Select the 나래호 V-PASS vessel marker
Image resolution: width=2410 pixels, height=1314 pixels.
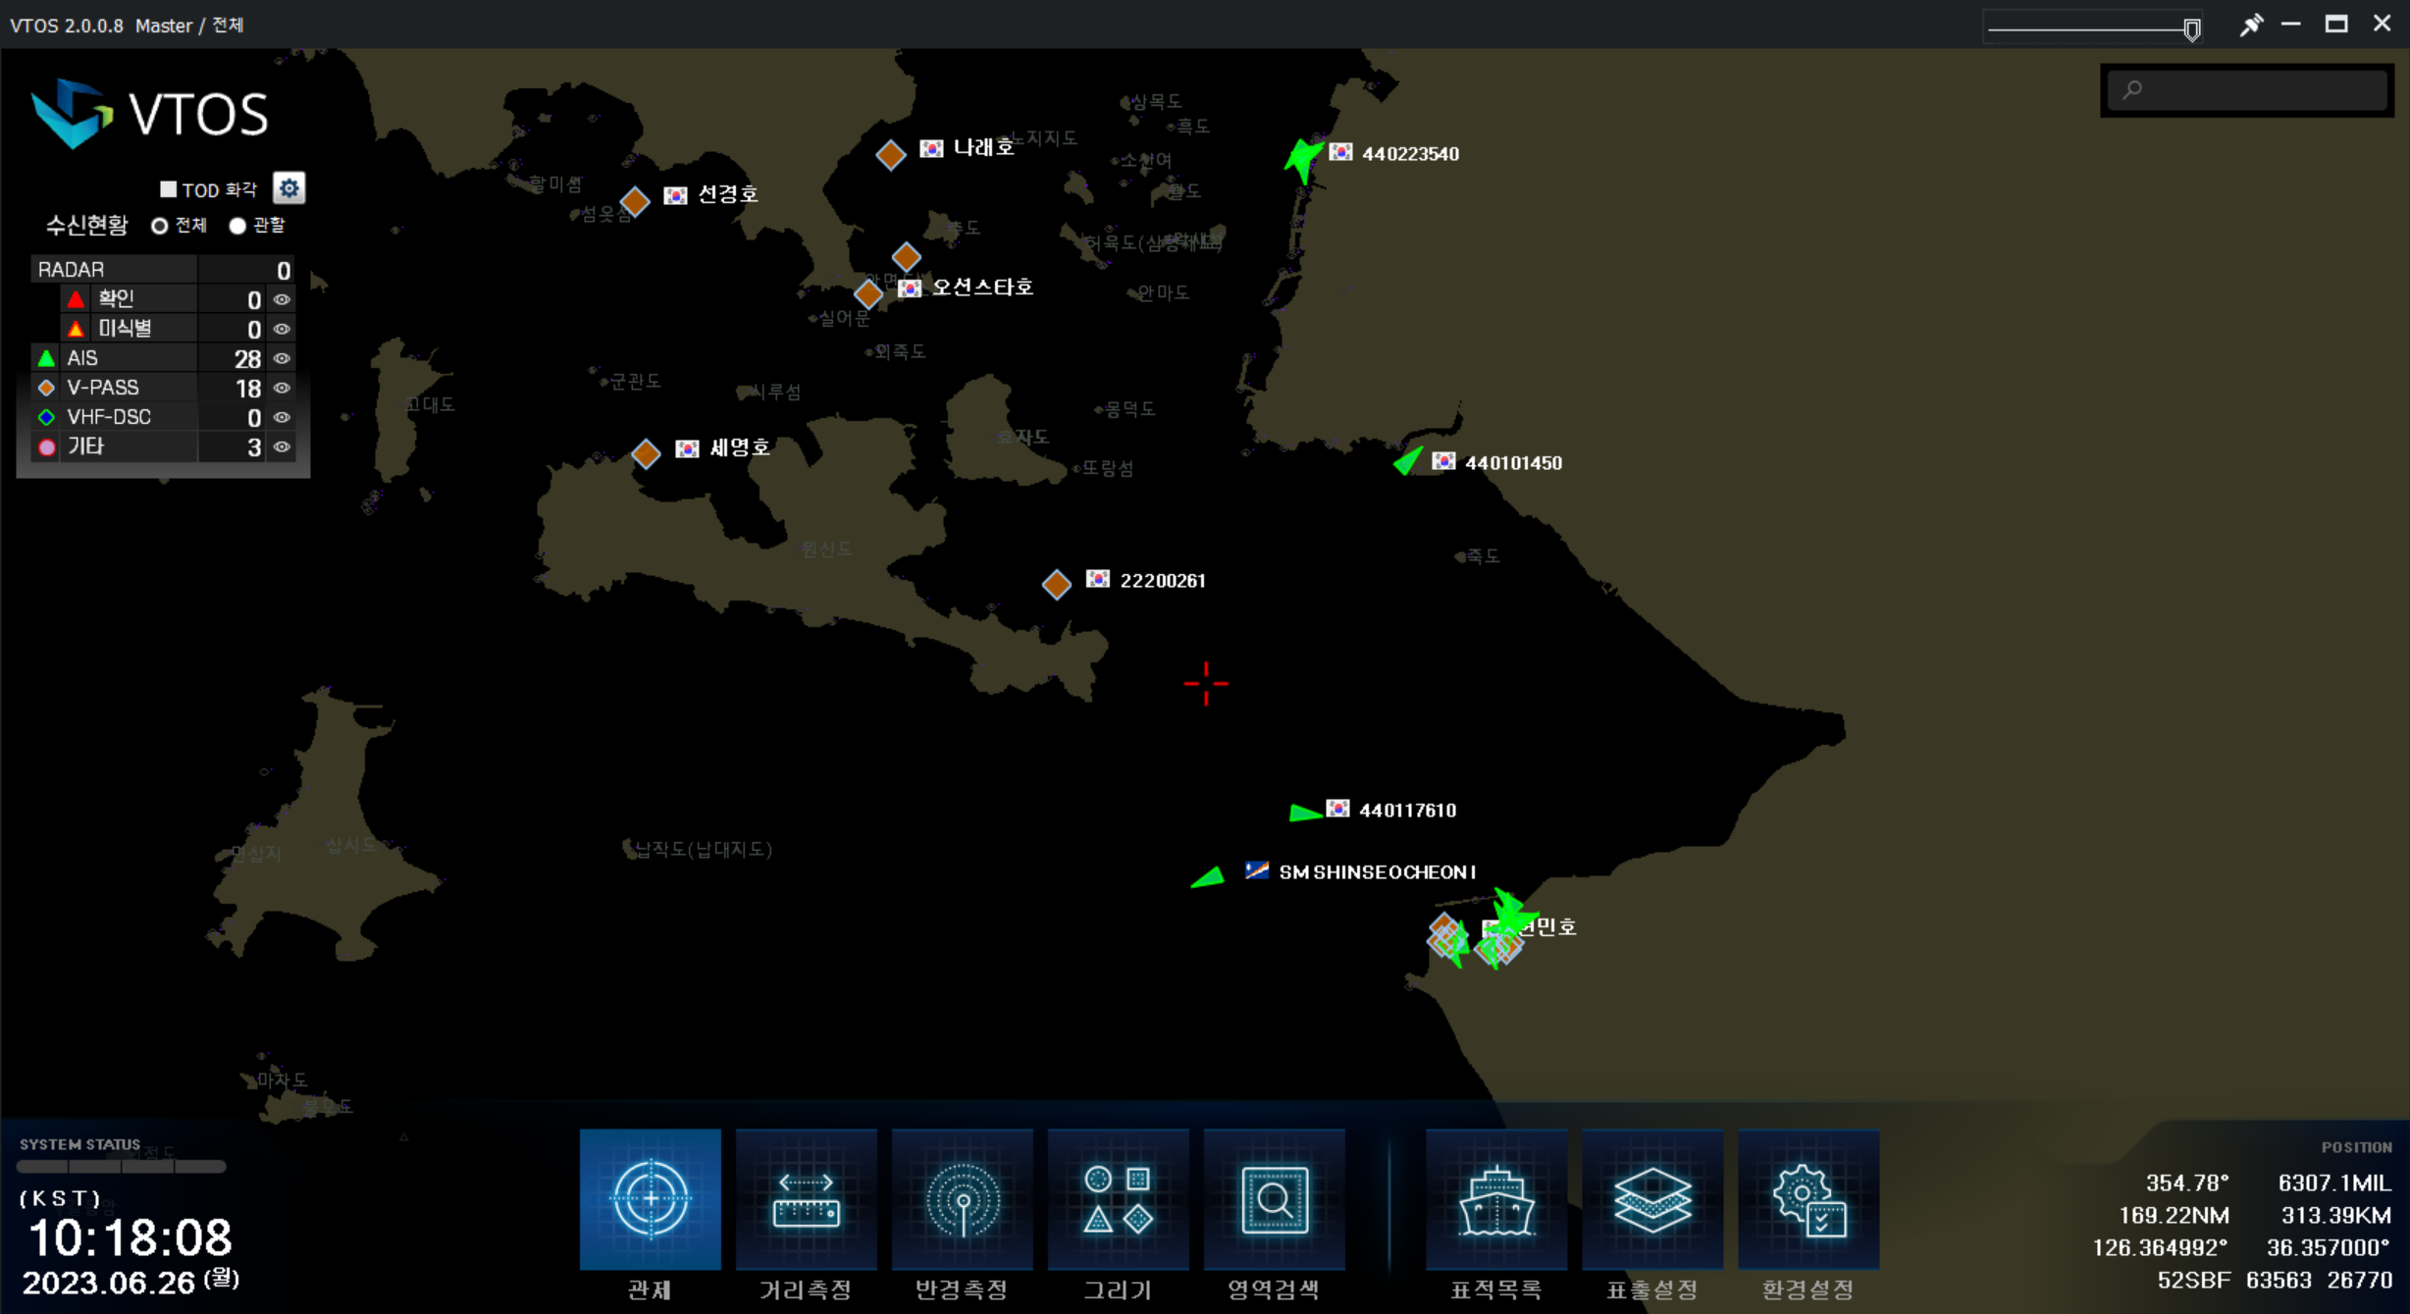tap(890, 154)
